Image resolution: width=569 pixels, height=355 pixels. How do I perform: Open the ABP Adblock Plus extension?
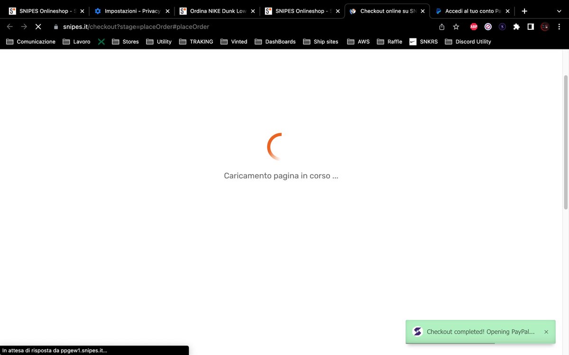click(x=474, y=27)
